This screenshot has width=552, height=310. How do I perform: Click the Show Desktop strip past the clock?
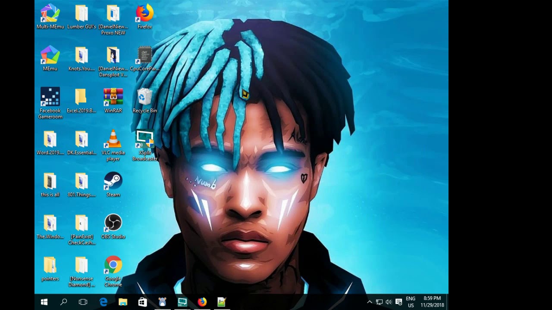click(447, 302)
